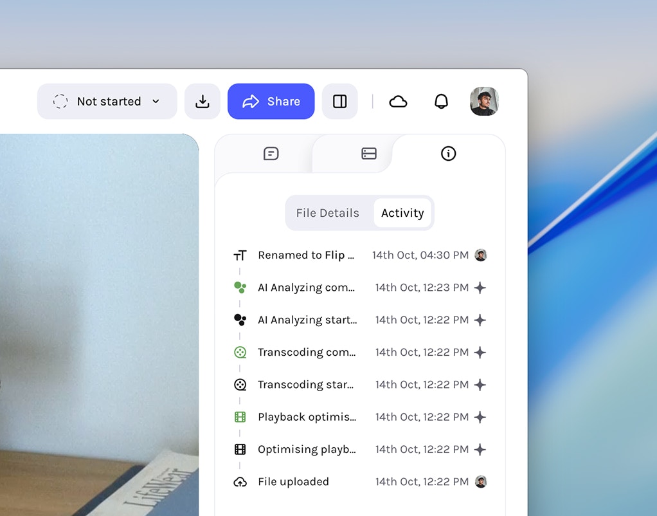
Task: Open the notifications bell
Action: [441, 102]
